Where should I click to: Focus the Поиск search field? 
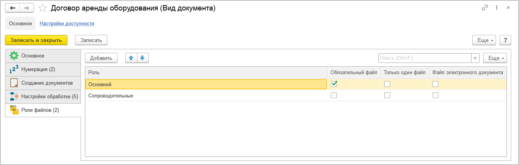pos(424,58)
